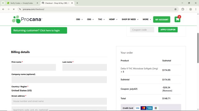Bookmark this page with the star icon
199x111 pixels.
[175, 9]
